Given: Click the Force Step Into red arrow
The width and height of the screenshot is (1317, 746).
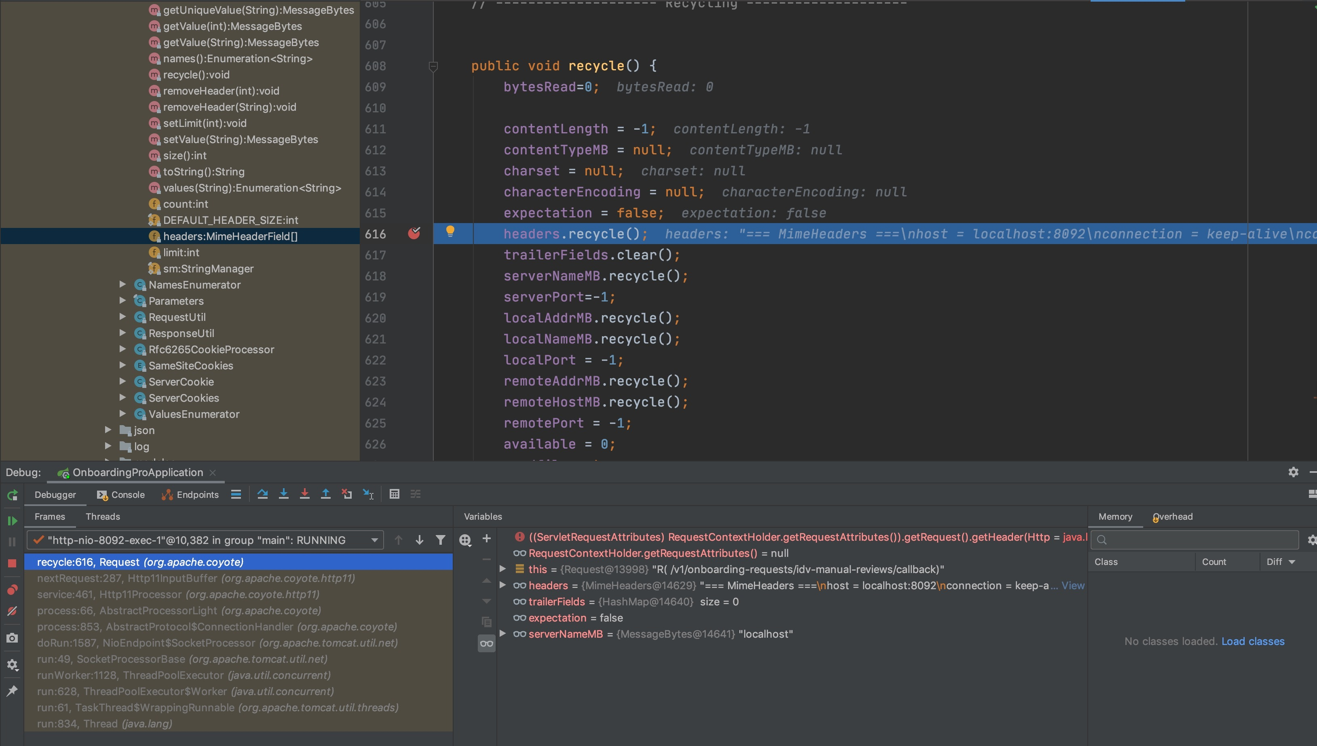Looking at the screenshot, I should click(x=304, y=494).
